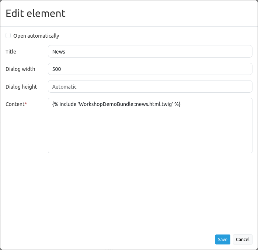This screenshot has width=258, height=250.
Task: Click the 'Dialog width' label
Action: [x=20, y=69]
